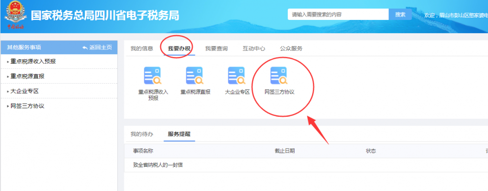This screenshot has width=488, height=191.
Task: Open the 网签三方协议 icon
Action: pos(279,76)
